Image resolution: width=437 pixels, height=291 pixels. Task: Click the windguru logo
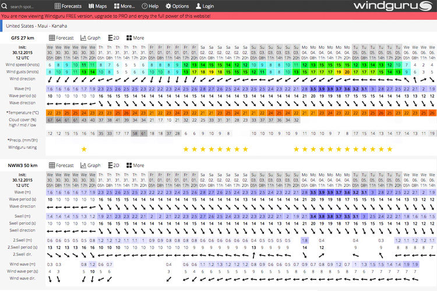click(x=393, y=6)
